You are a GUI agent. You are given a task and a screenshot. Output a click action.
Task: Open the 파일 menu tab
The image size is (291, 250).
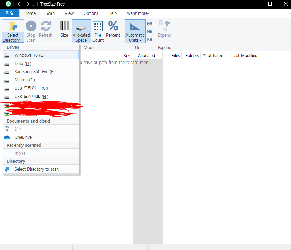tap(10, 13)
